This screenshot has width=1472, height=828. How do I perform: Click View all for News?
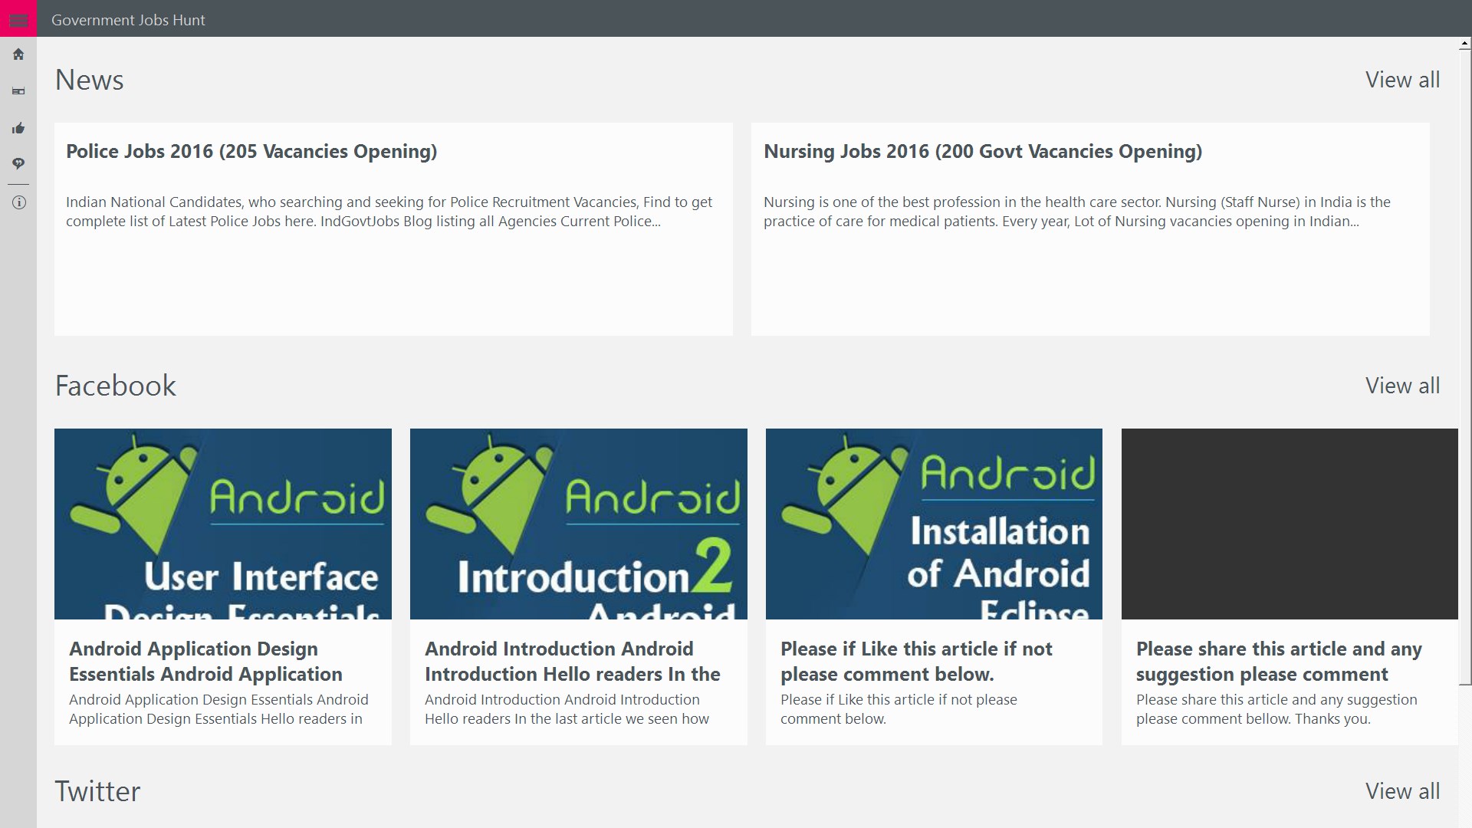[x=1401, y=80]
